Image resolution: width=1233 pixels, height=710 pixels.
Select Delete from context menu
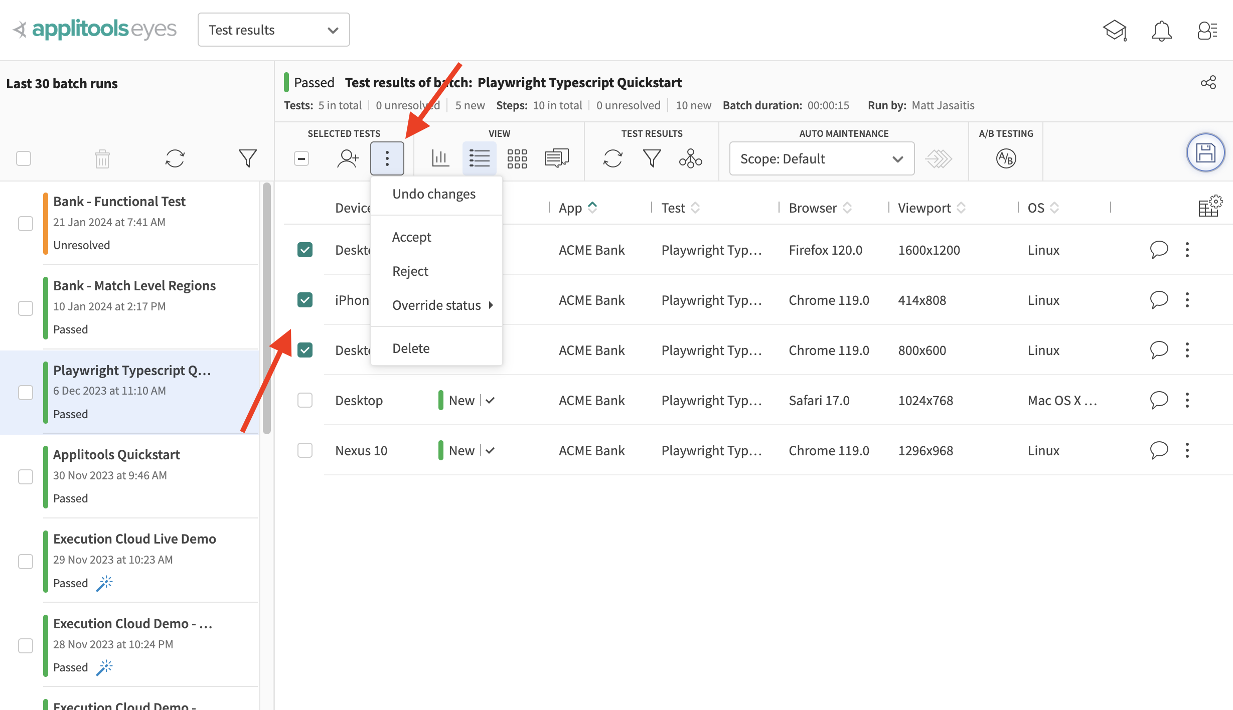(x=411, y=347)
